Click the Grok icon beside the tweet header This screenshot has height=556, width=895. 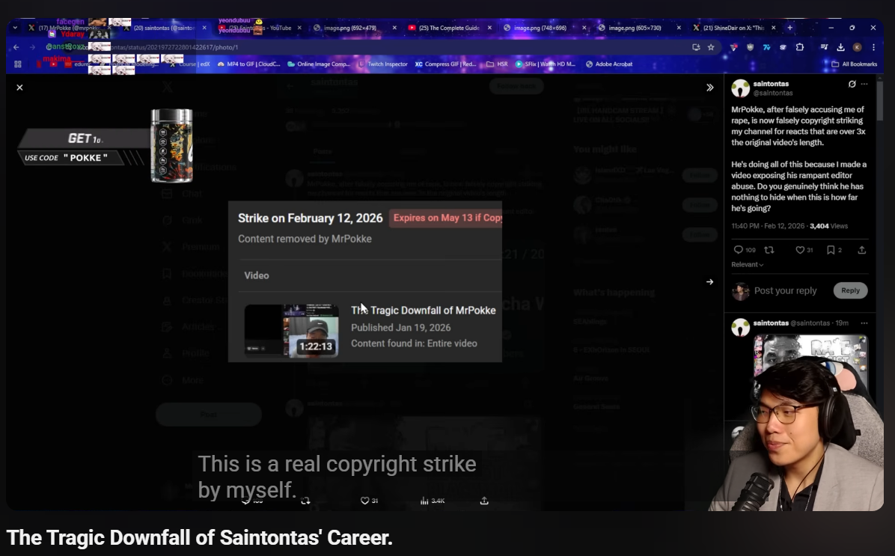pos(852,84)
